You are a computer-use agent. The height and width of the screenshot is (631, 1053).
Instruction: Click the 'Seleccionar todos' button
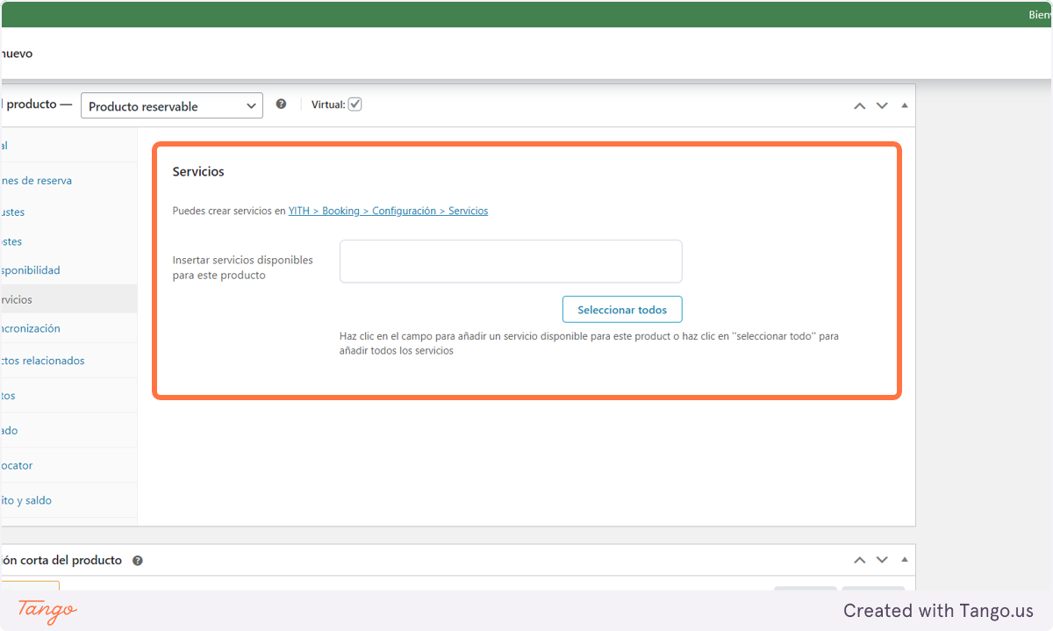pyautogui.click(x=622, y=310)
